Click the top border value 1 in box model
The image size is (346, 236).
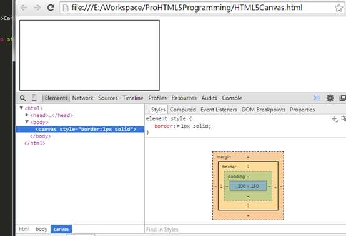pyautogui.click(x=248, y=167)
